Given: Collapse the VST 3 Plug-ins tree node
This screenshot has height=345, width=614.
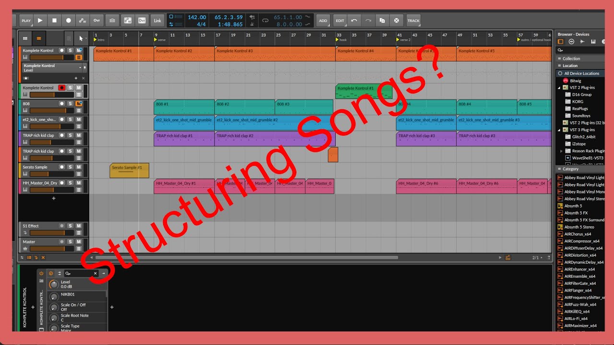Looking at the screenshot, I should [x=559, y=130].
